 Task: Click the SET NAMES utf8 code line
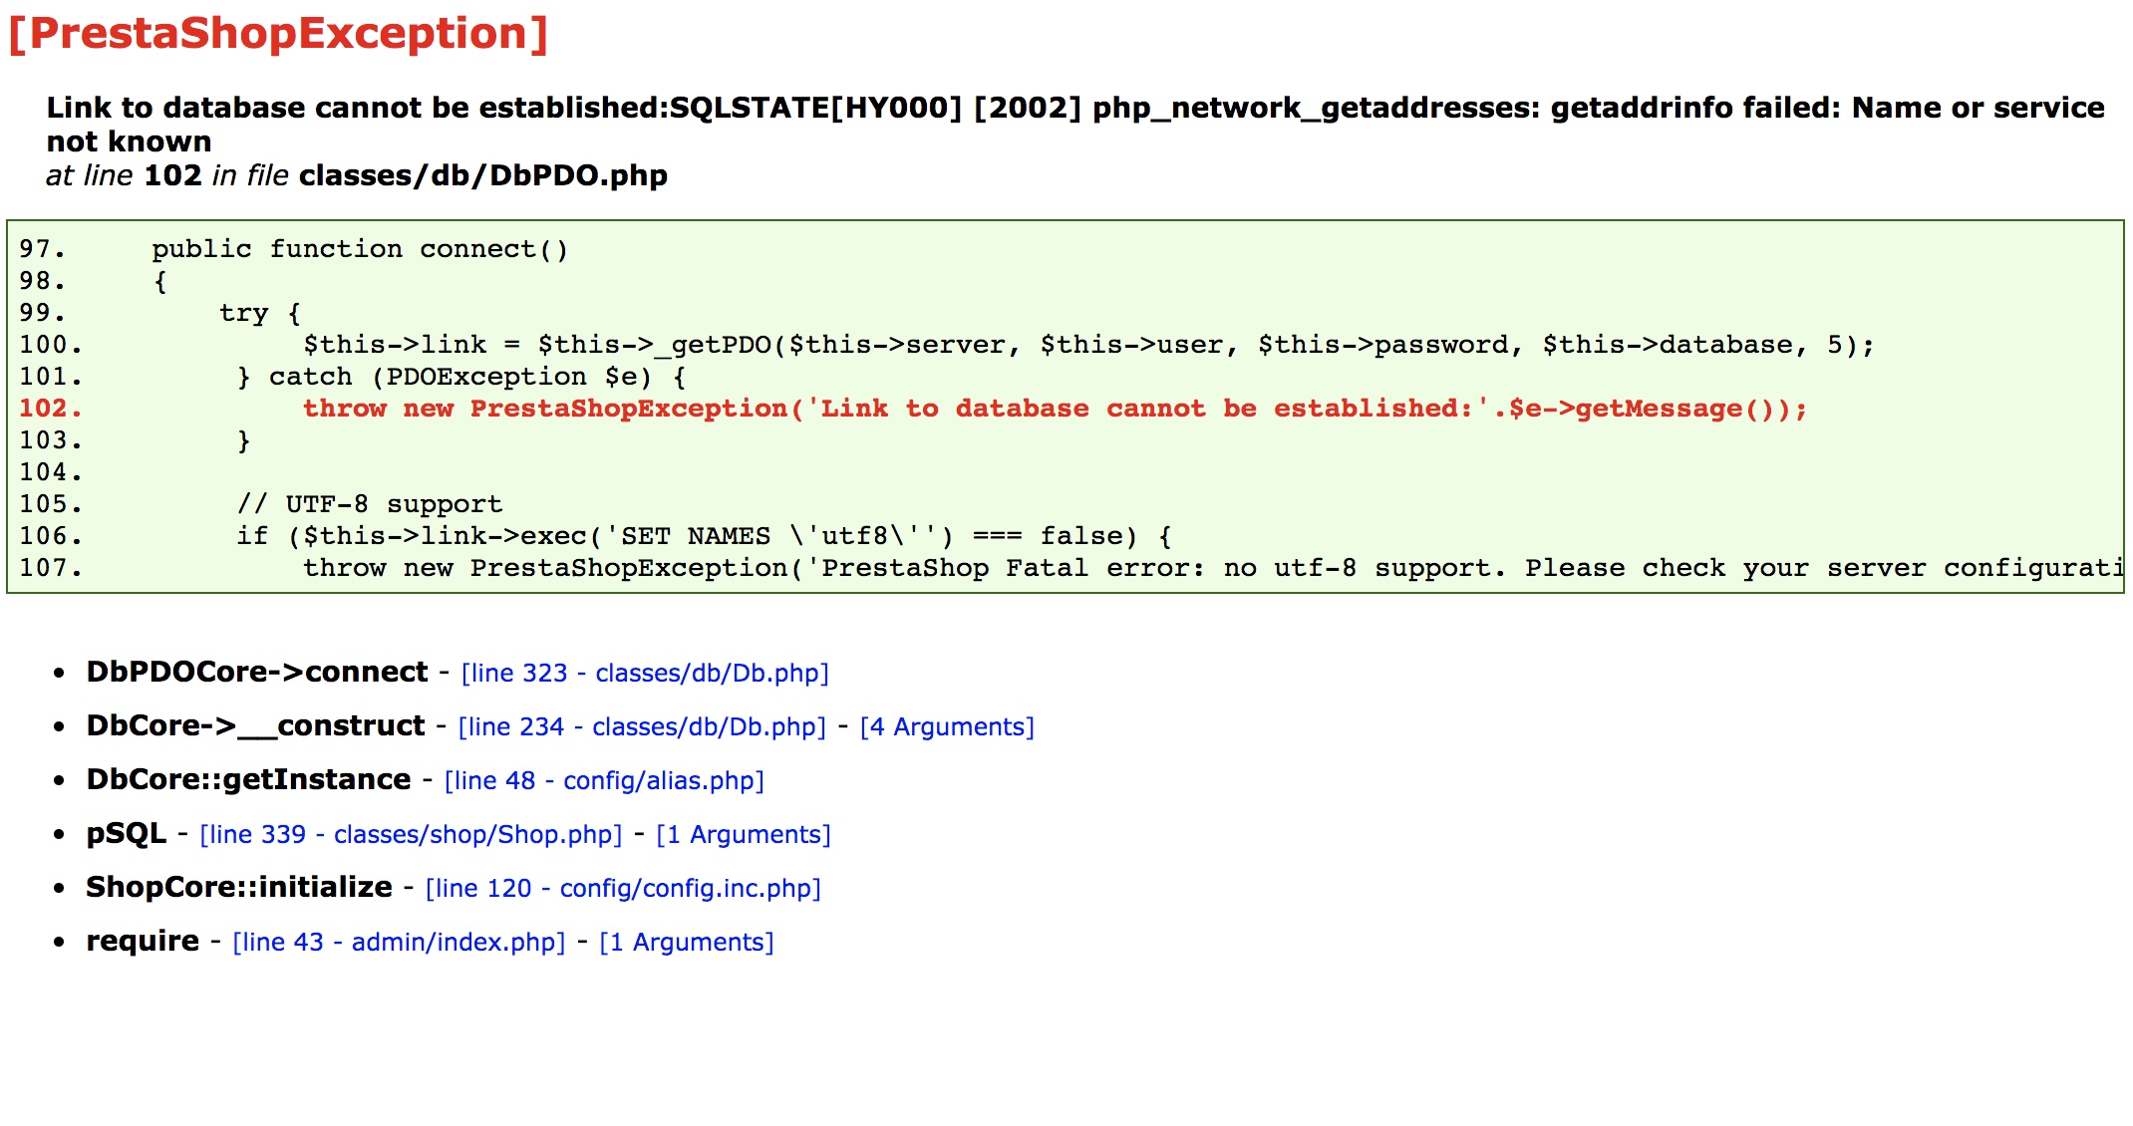(704, 536)
